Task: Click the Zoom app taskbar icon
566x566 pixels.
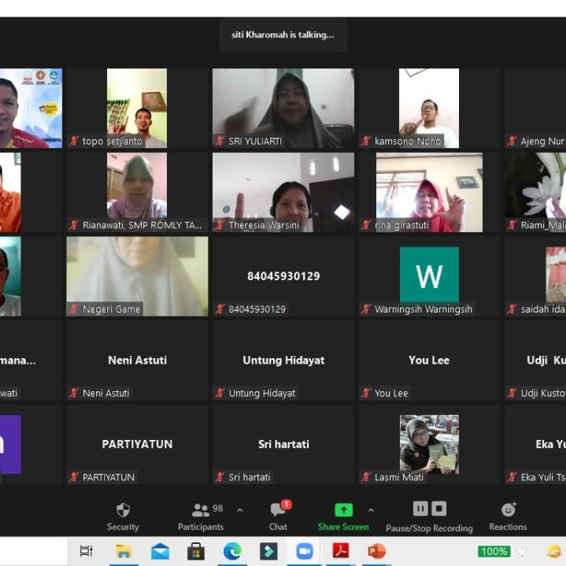Action: [x=305, y=551]
